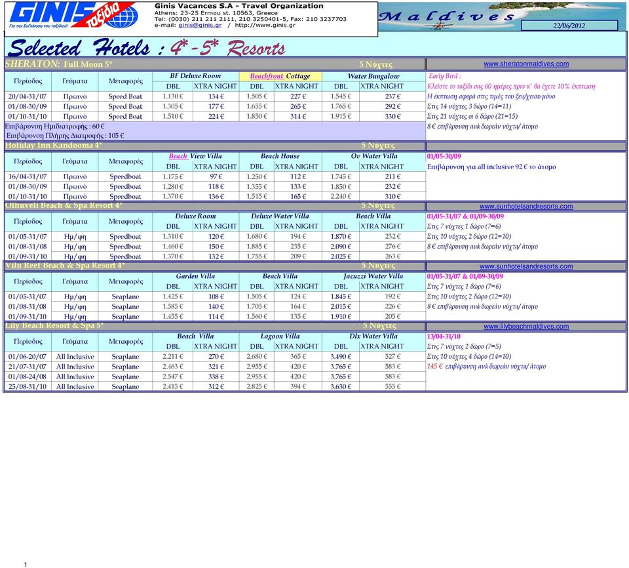
Task: Click the '13/04-31/10' offer date text
Action: click(444, 336)
